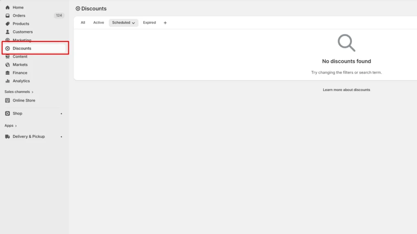Expand the Sales channels section
The width and height of the screenshot is (417, 234).
click(x=19, y=92)
